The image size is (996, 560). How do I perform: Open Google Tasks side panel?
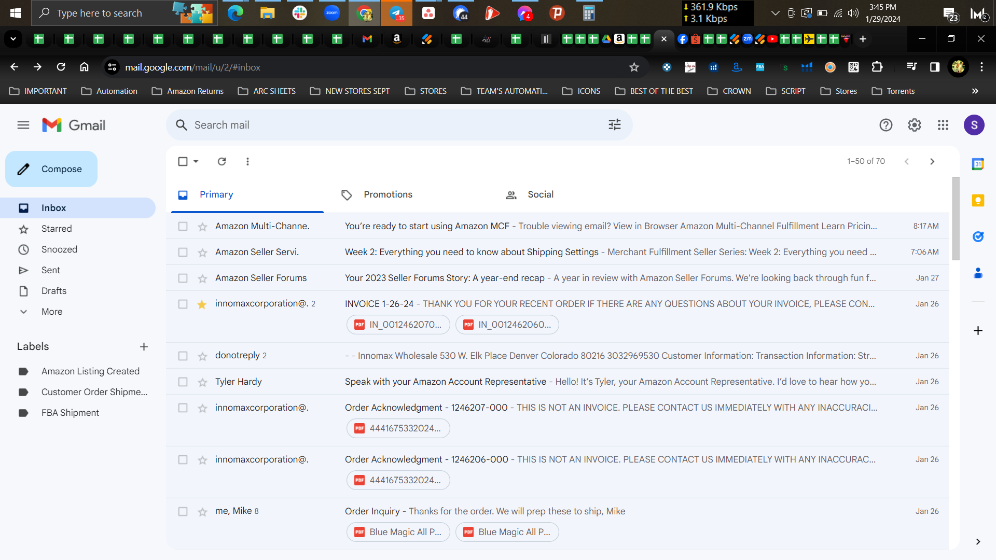978,237
